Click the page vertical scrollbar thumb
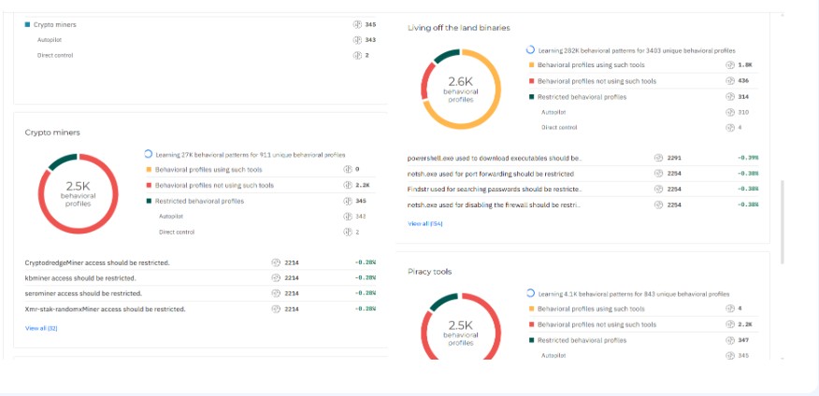This screenshot has width=819, height=396. [782, 222]
